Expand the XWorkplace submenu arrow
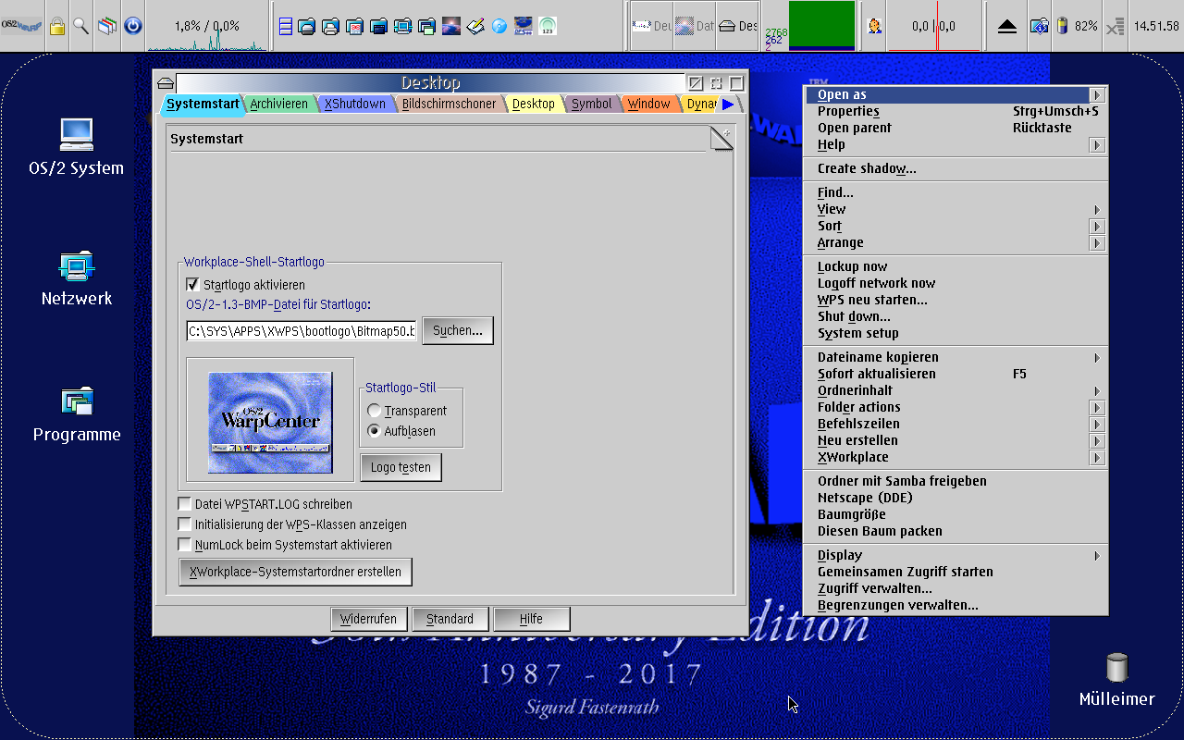1184x740 pixels. coord(1097,458)
